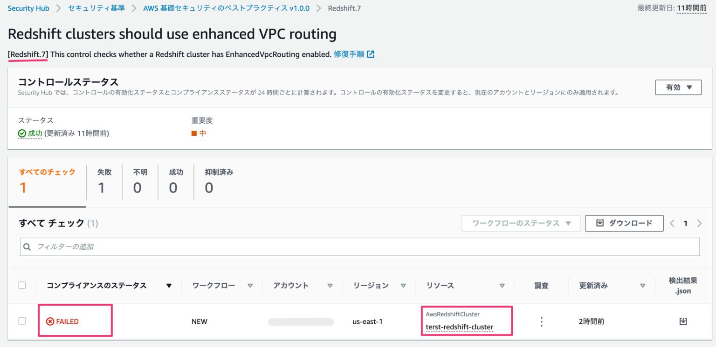Tick the checkbox for the FAILED row
716x347 pixels.
point(22,321)
